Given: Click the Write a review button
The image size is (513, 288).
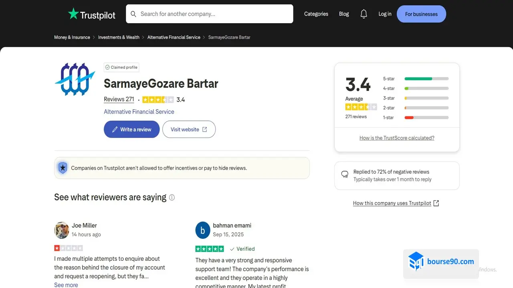Looking at the screenshot, I should [x=131, y=130].
